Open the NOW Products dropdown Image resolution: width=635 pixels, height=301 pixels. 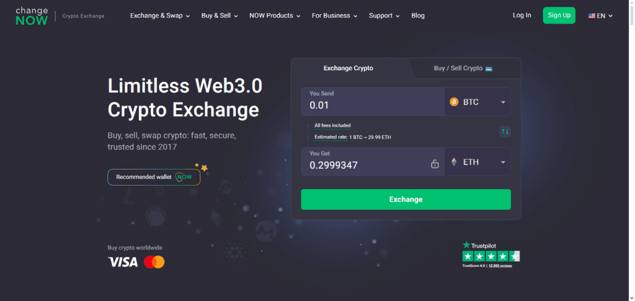(x=275, y=16)
